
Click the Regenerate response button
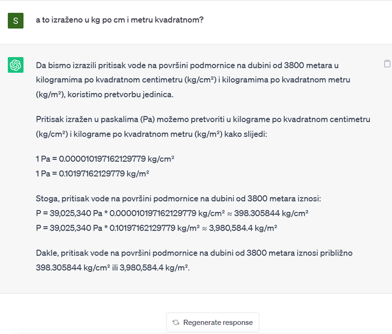(x=213, y=322)
